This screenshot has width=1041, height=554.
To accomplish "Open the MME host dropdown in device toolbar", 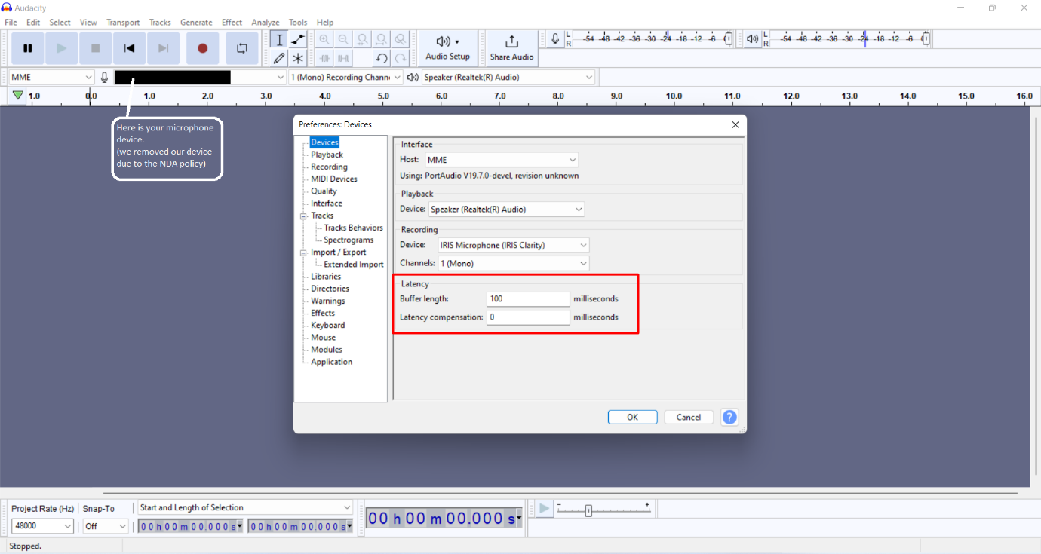I will click(51, 77).
